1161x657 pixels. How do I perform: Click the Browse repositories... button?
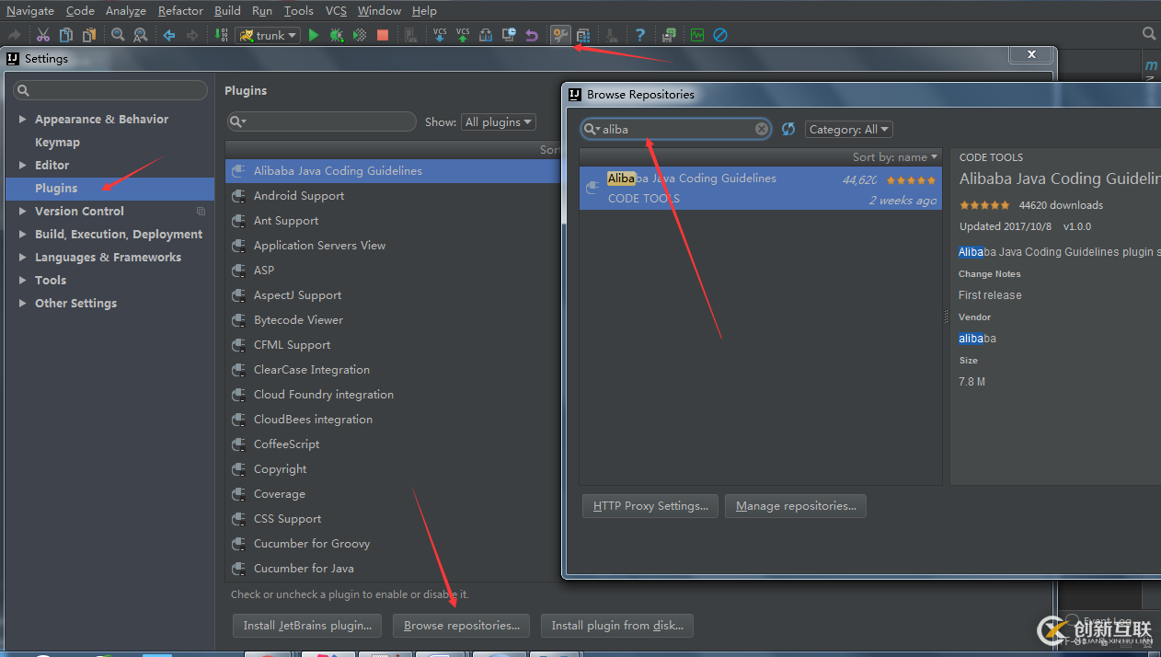click(462, 626)
